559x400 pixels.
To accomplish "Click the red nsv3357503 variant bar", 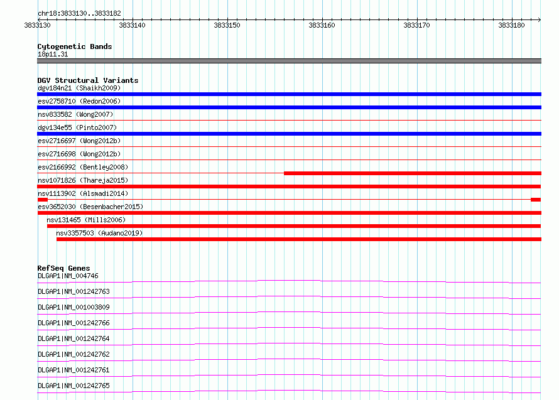I will (x=299, y=239).
